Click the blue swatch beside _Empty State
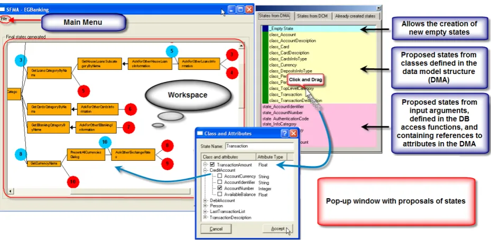 pos(265,29)
